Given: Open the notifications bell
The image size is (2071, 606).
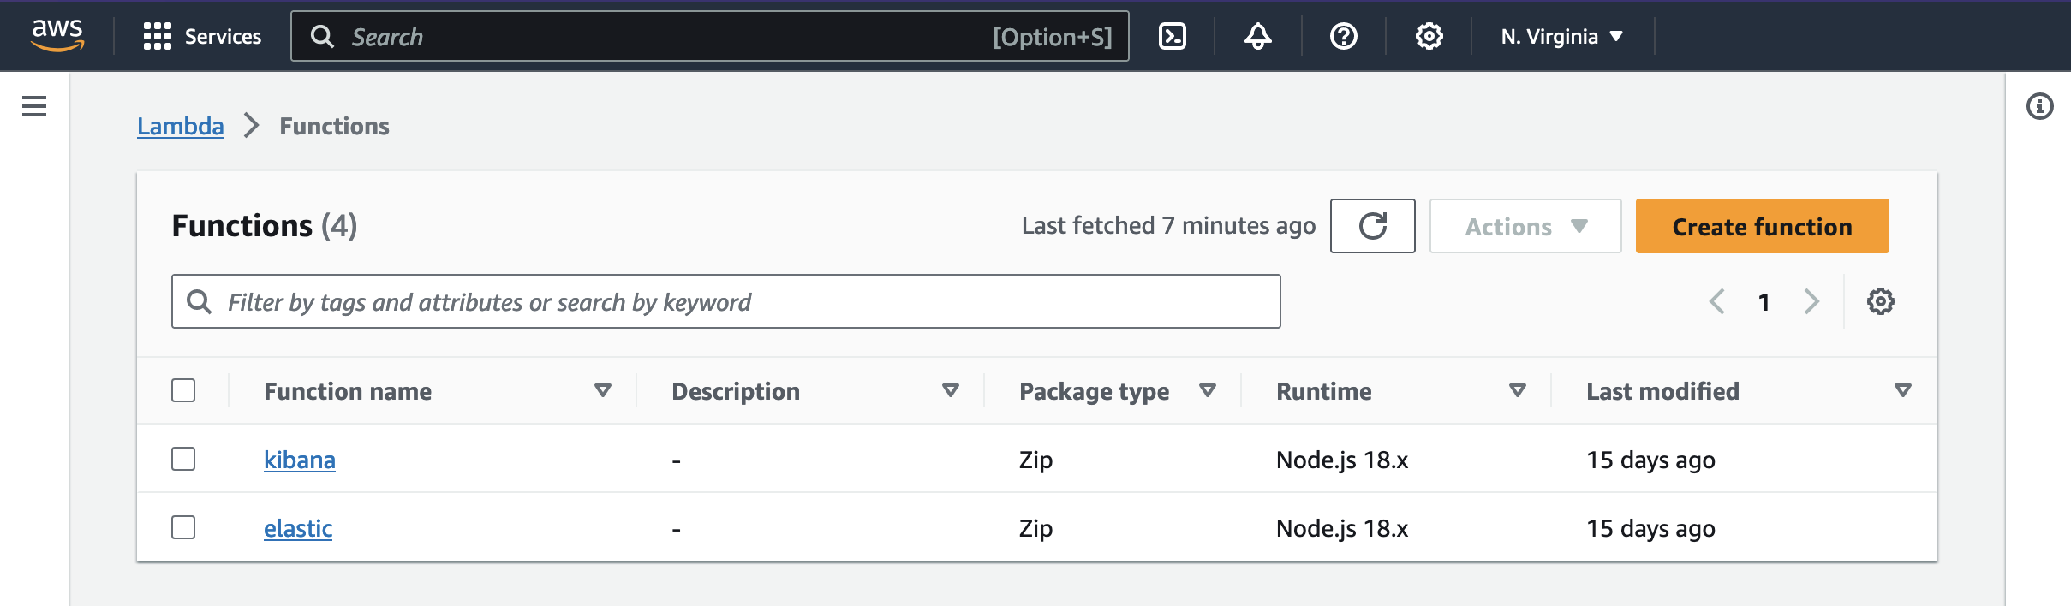Looking at the screenshot, I should pyautogui.click(x=1258, y=36).
